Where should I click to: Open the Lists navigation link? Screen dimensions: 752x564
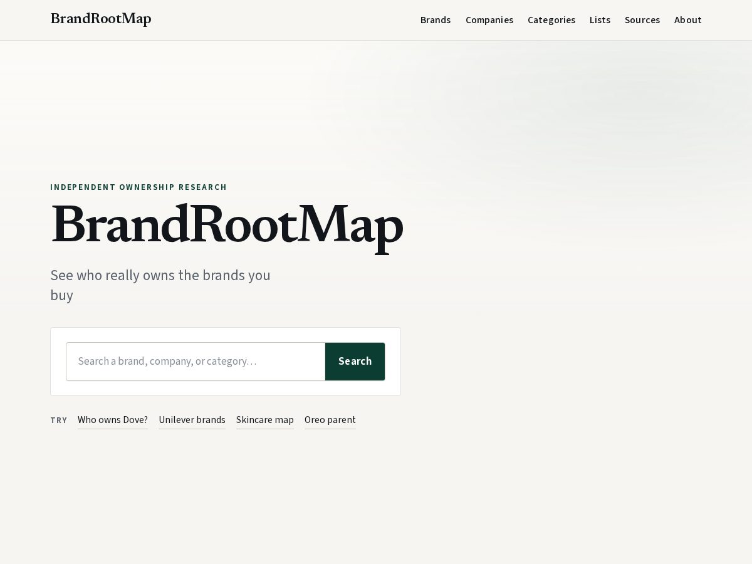click(x=600, y=20)
